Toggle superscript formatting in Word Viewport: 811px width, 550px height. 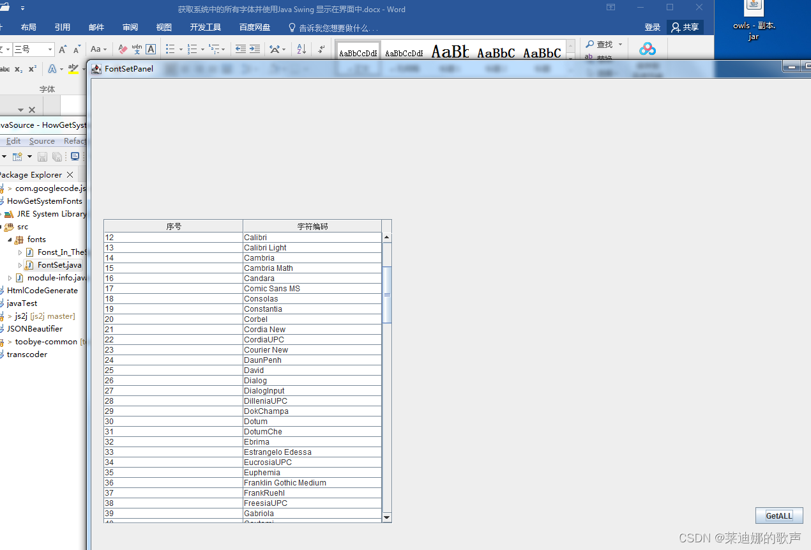click(33, 69)
